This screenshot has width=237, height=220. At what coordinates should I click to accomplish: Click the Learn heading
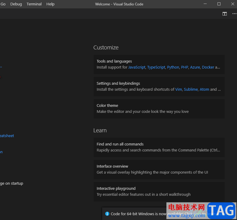point(100,131)
